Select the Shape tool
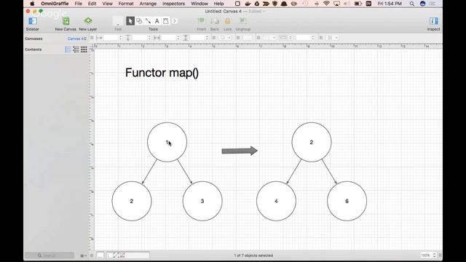This screenshot has height=262, width=466. click(139, 21)
